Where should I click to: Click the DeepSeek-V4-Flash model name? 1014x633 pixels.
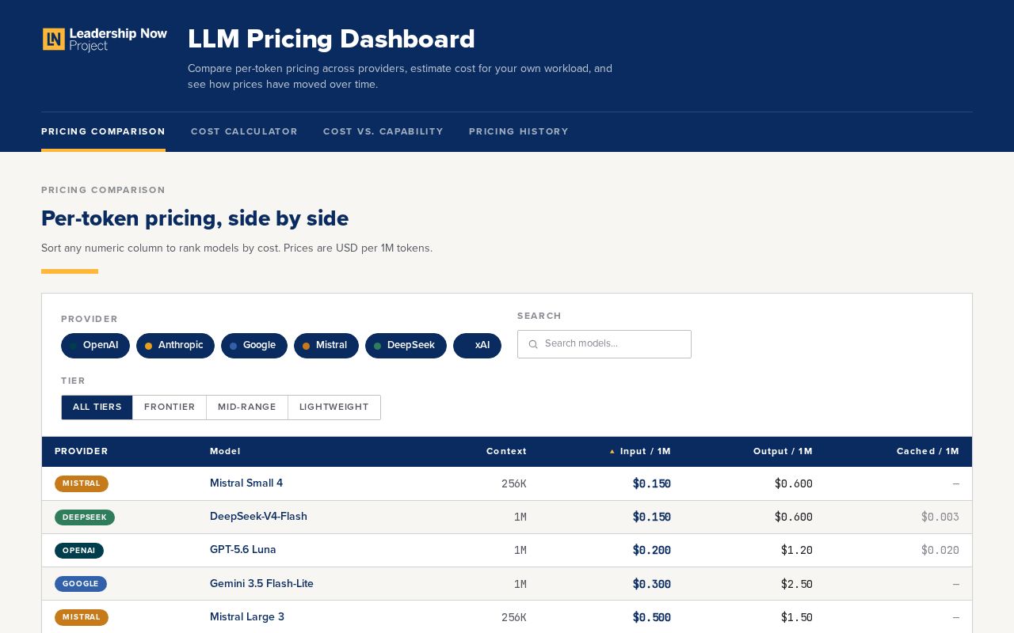[x=258, y=517]
